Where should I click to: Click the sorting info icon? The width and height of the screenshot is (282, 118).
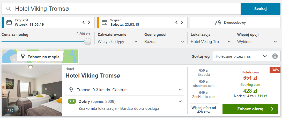click(x=275, y=56)
